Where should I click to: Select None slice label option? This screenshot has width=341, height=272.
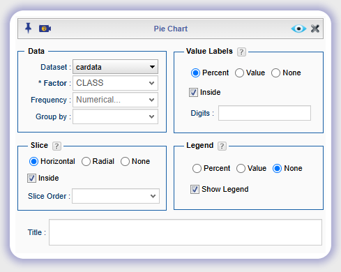[125, 161]
